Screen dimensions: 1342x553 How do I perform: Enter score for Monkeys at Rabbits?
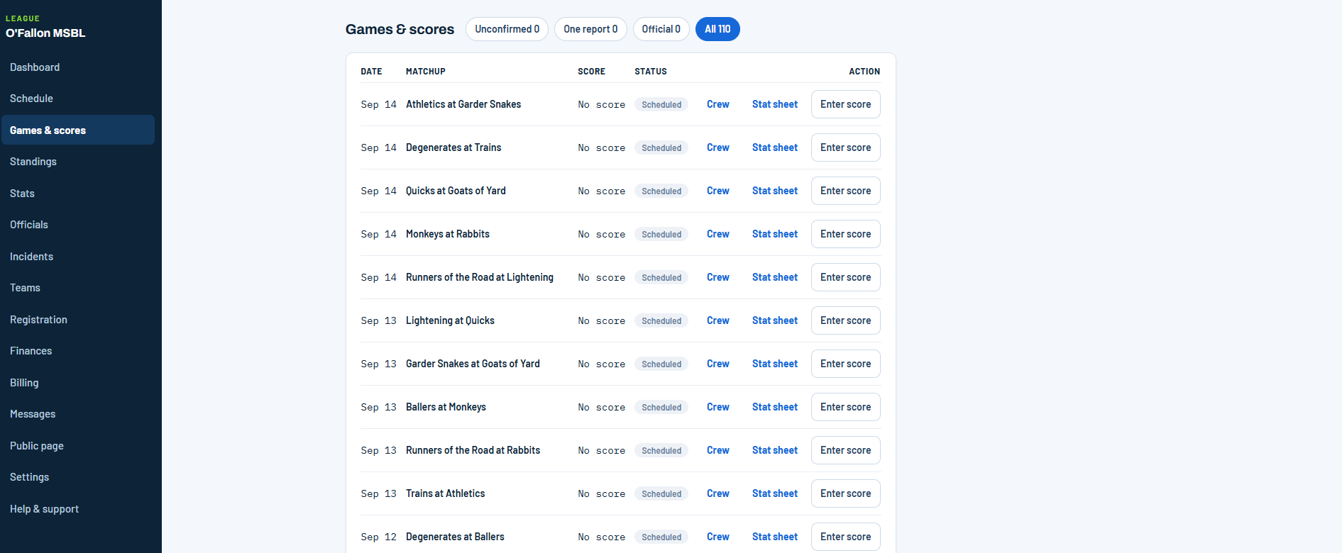click(x=845, y=234)
